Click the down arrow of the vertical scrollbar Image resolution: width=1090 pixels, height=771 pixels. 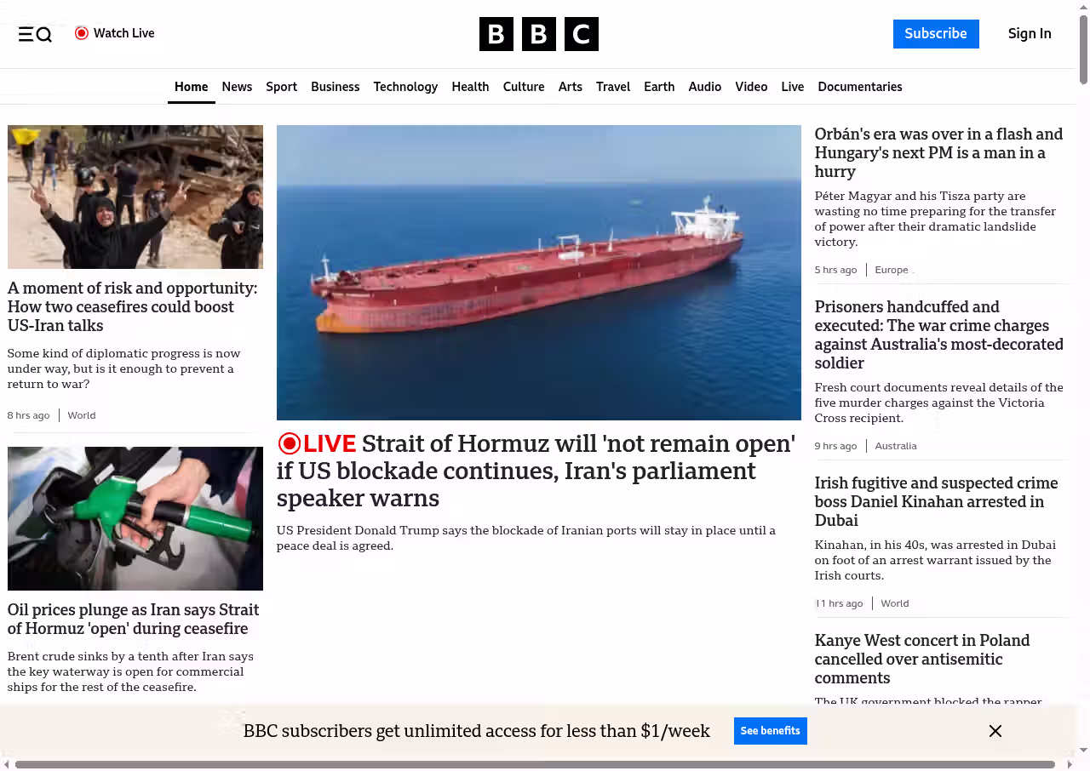coord(1083,750)
